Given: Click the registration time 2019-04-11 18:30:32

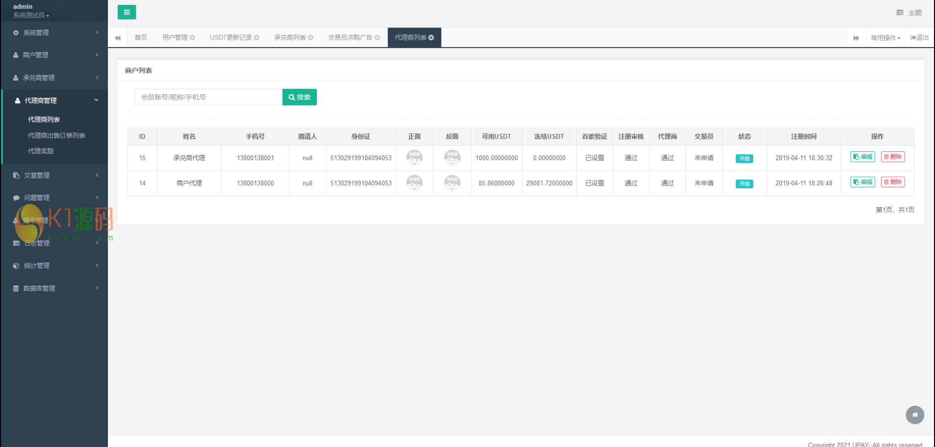Looking at the screenshot, I should (x=804, y=158).
